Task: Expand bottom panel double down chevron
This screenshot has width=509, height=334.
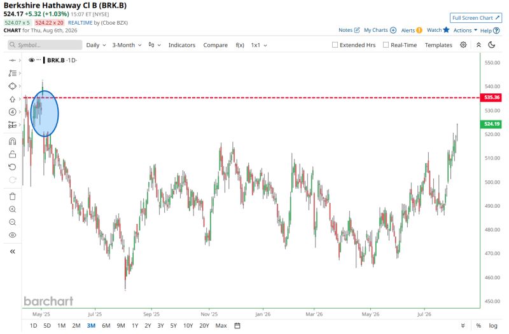Action: click(x=463, y=326)
